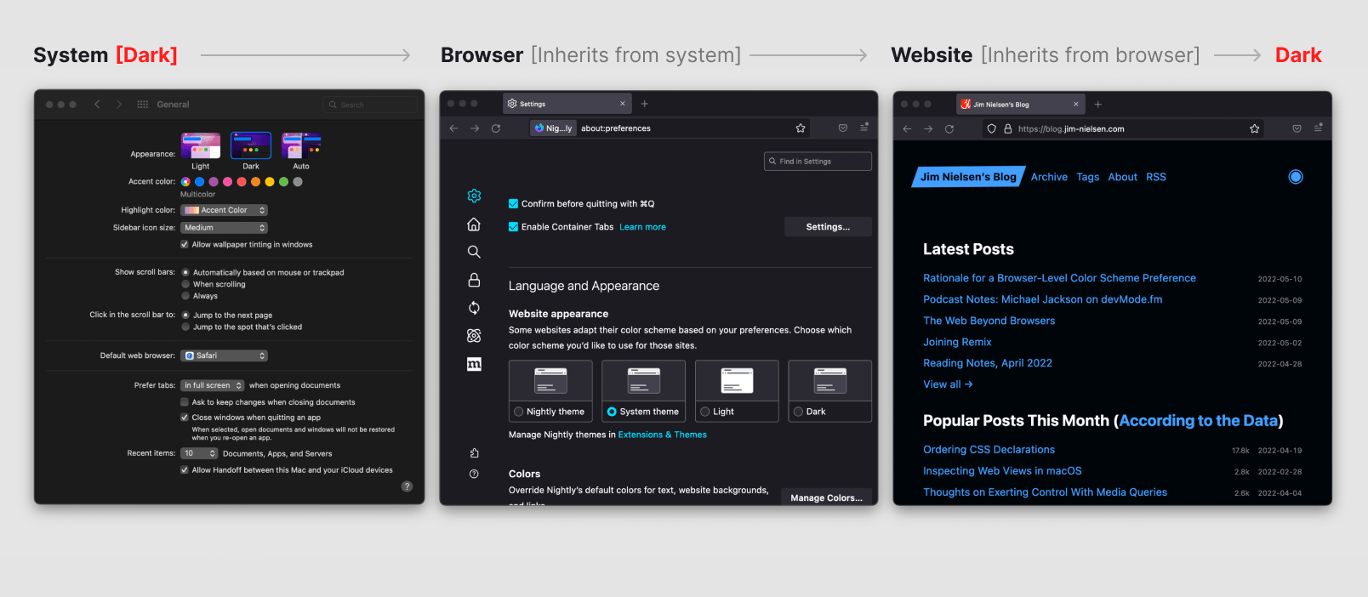Image resolution: width=1368 pixels, height=597 pixels.
Task: Click help question mark in General preferences
Action: (407, 486)
